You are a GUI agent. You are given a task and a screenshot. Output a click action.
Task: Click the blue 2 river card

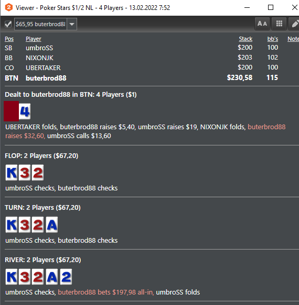(x=66, y=277)
